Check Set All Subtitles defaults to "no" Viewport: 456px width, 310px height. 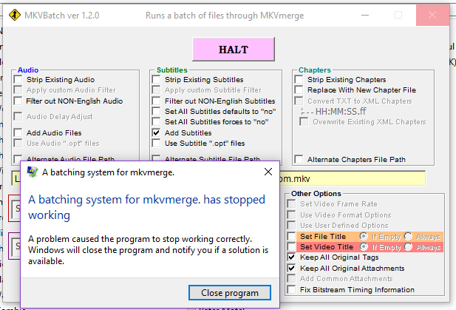[156, 111]
